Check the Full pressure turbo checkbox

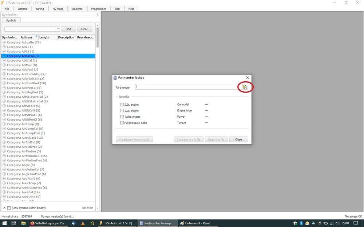click(x=122, y=122)
